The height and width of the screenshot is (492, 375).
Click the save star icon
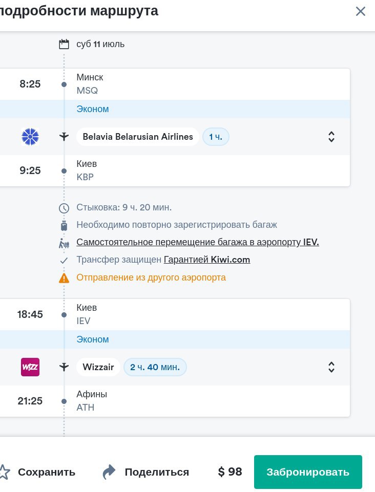click(x=3, y=472)
